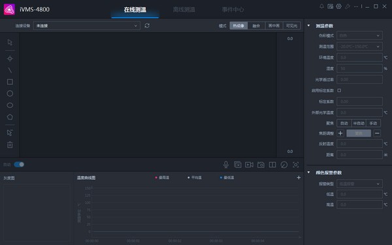
Task: Toggle the 平均温 legend entry
Action: [195, 178]
